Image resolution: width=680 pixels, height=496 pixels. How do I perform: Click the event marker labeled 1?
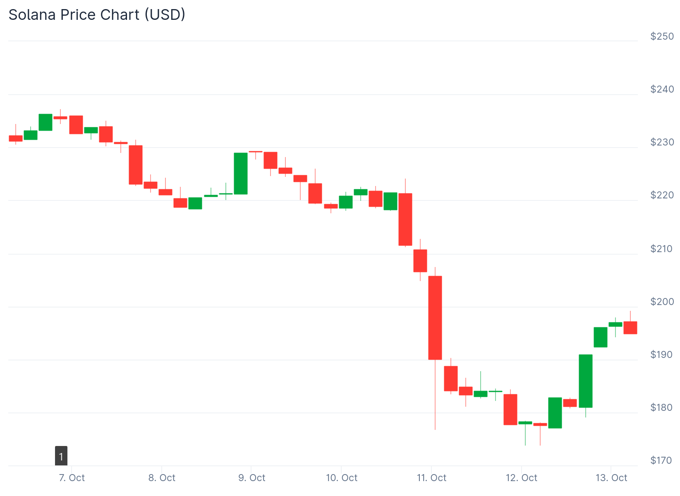pyautogui.click(x=61, y=456)
